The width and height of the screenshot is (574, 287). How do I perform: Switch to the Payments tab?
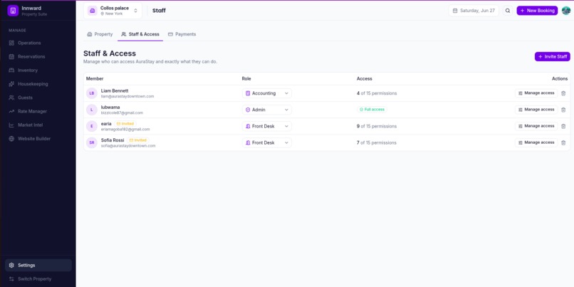click(182, 34)
